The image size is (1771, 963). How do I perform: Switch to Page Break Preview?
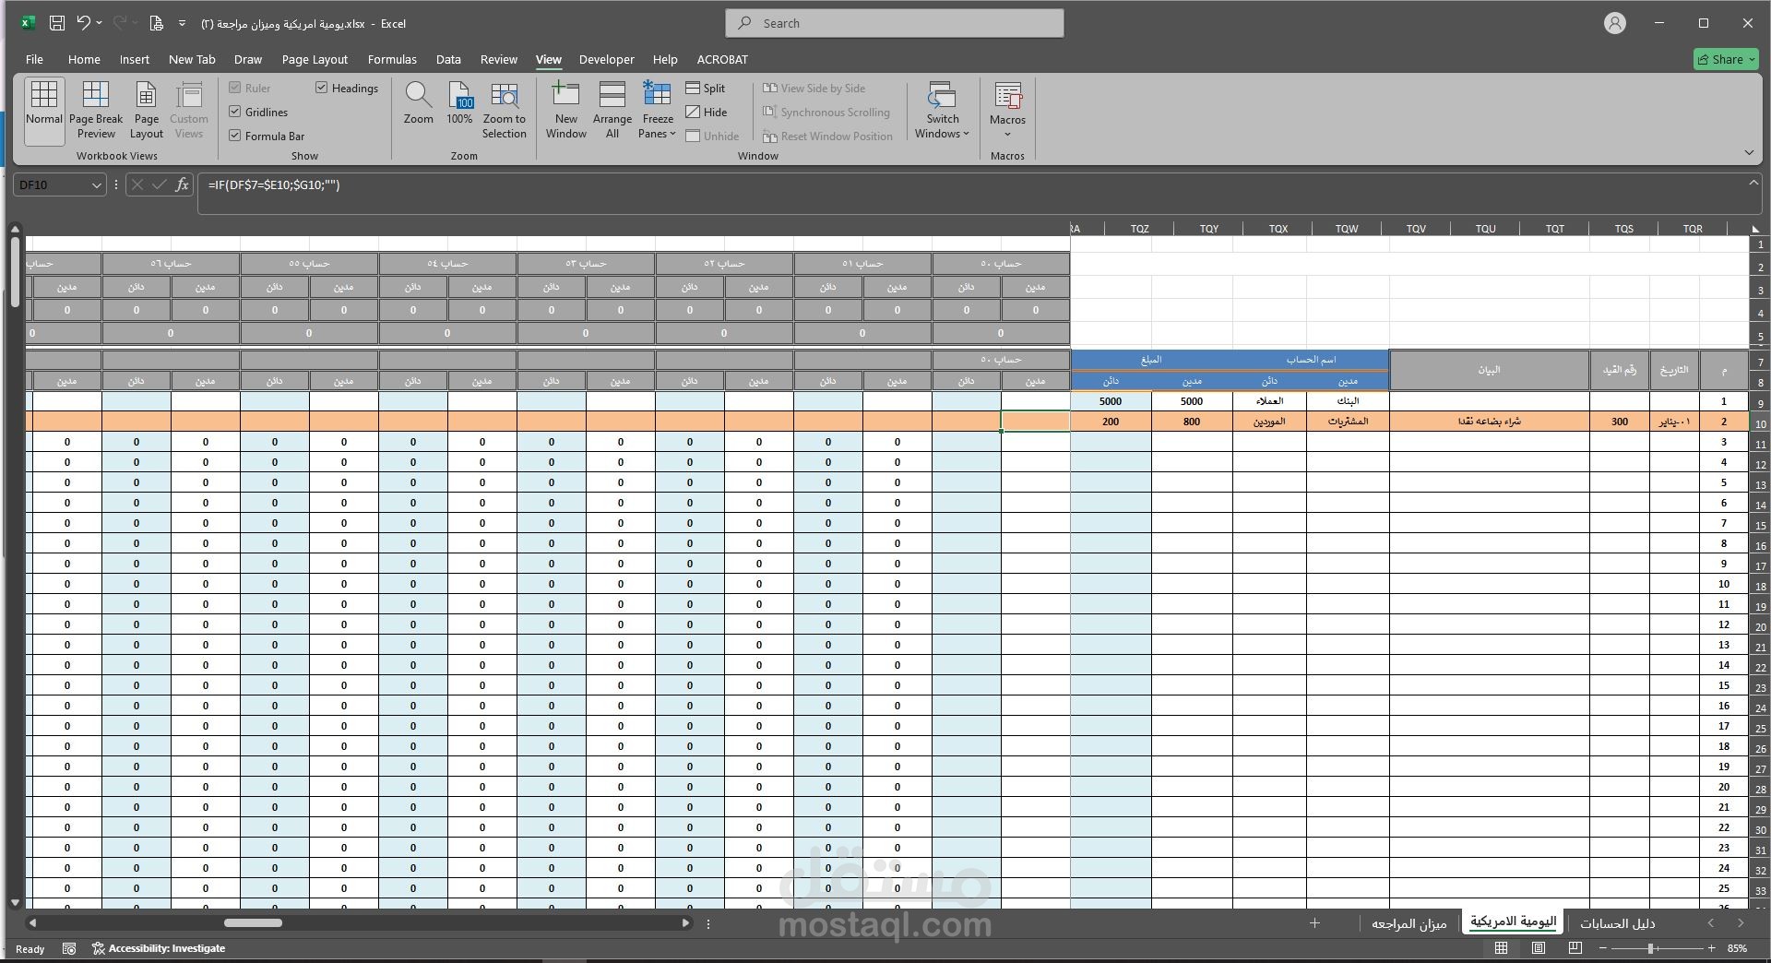coord(96,111)
